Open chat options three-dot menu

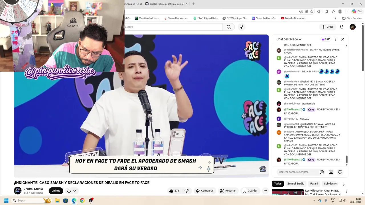(335, 39)
